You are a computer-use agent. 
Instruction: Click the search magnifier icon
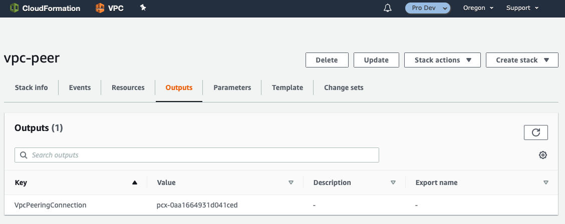click(24, 155)
